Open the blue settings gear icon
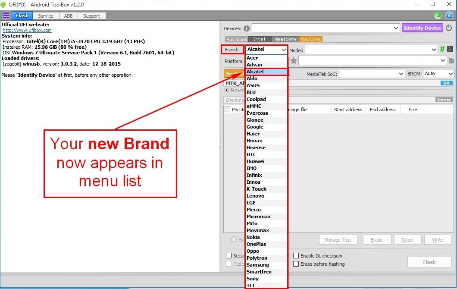 click(449, 16)
